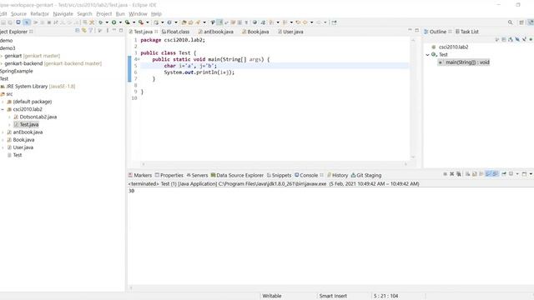
Task: Click Clear Console icon
Action: click(468, 174)
